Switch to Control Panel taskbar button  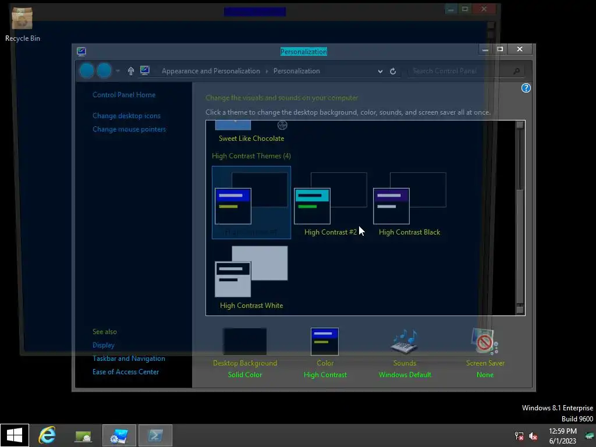coord(119,435)
